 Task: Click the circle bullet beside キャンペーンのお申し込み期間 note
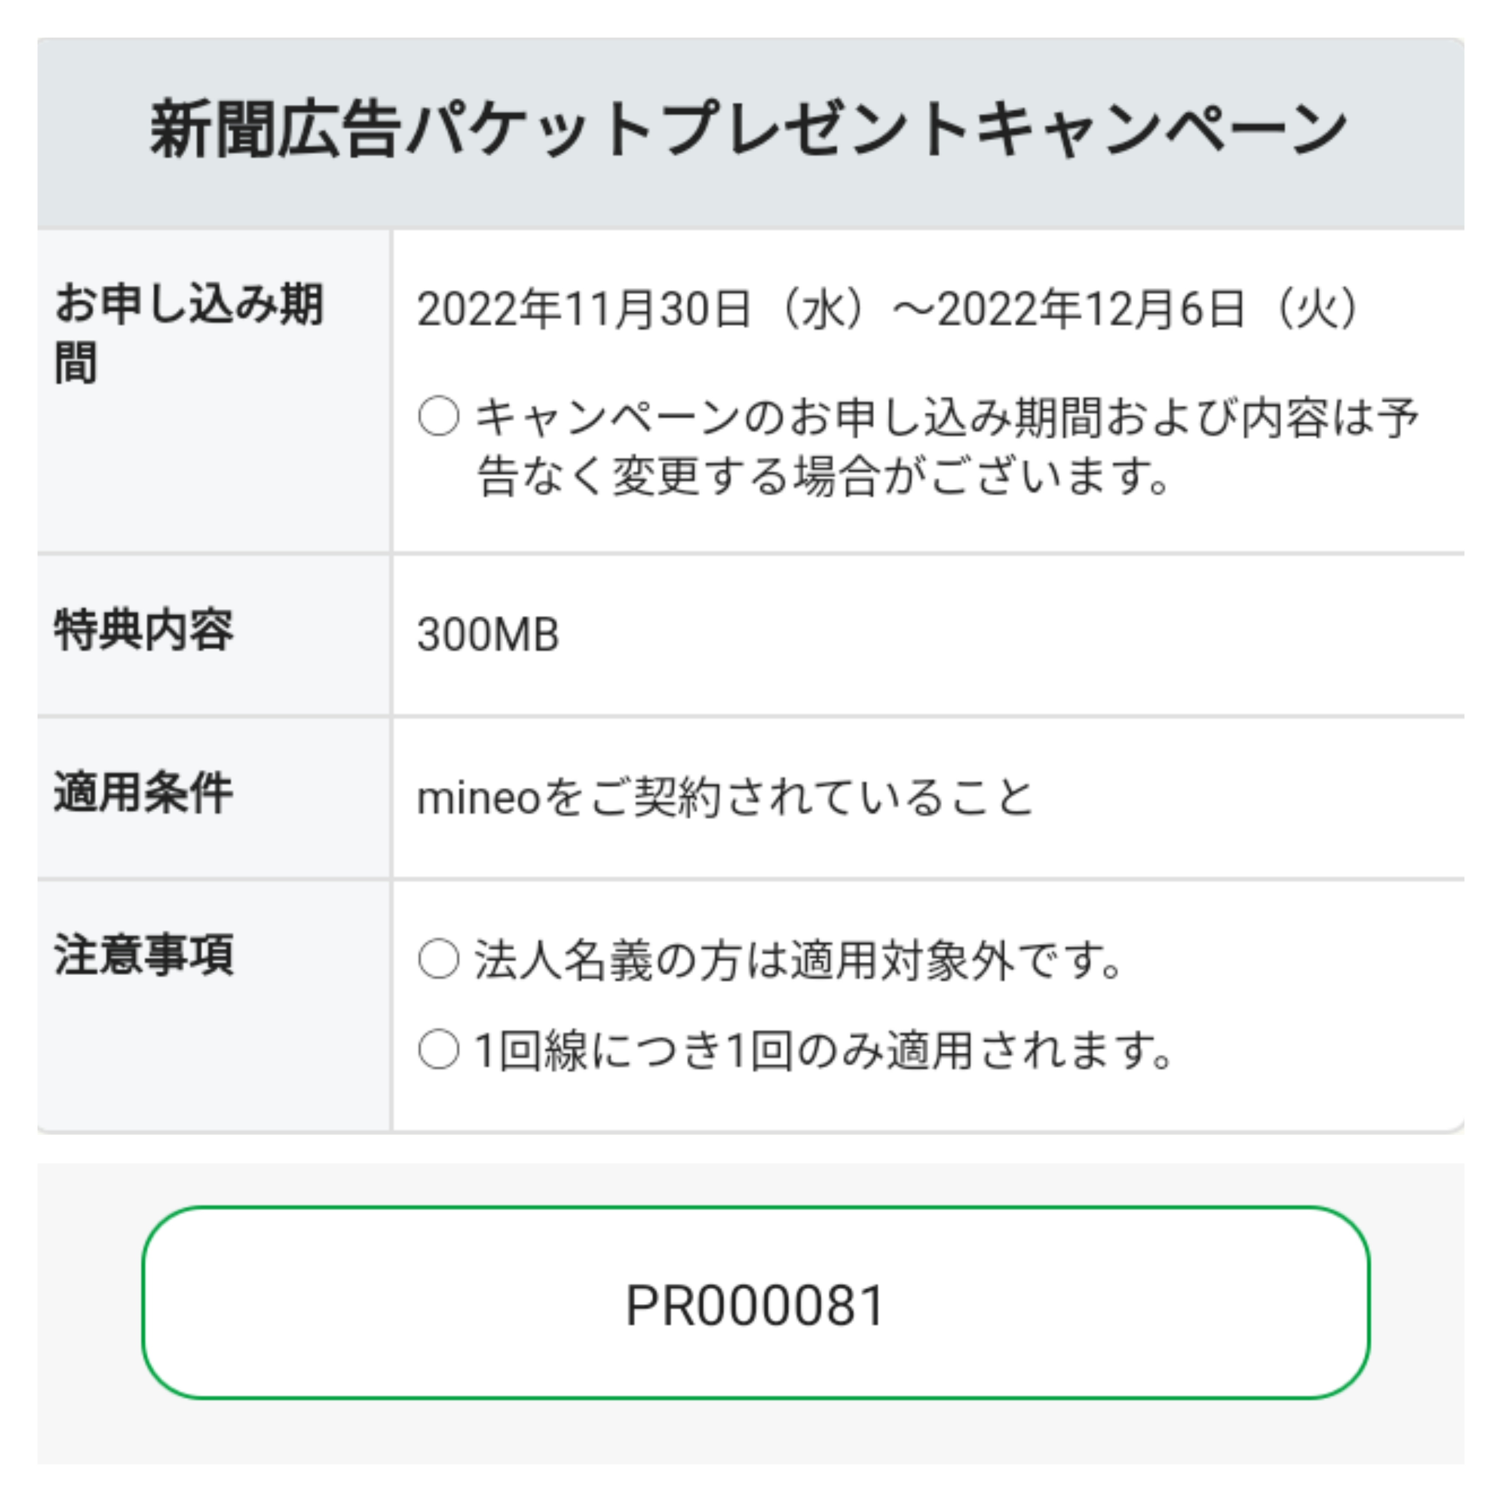click(x=439, y=417)
